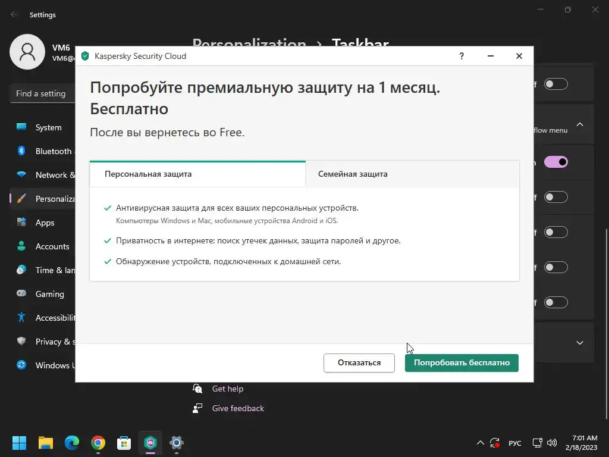The image size is (609, 457).
Task: Open Privacy & security settings
Action: click(43, 342)
